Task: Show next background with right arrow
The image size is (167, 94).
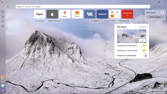Action: pyautogui.click(x=144, y=41)
